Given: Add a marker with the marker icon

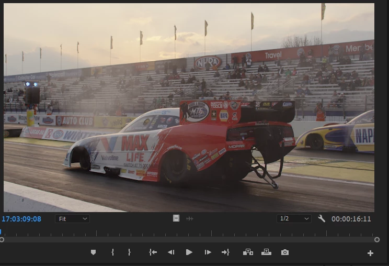Looking at the screenshot, I should (93, 252).
